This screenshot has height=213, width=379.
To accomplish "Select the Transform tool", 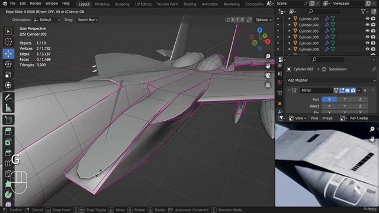I will 8,85.
